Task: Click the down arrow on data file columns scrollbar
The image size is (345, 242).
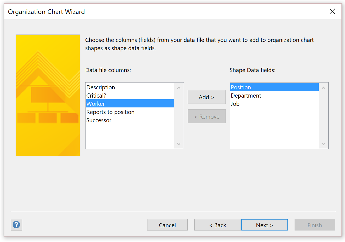Action: tap(179, 144)
